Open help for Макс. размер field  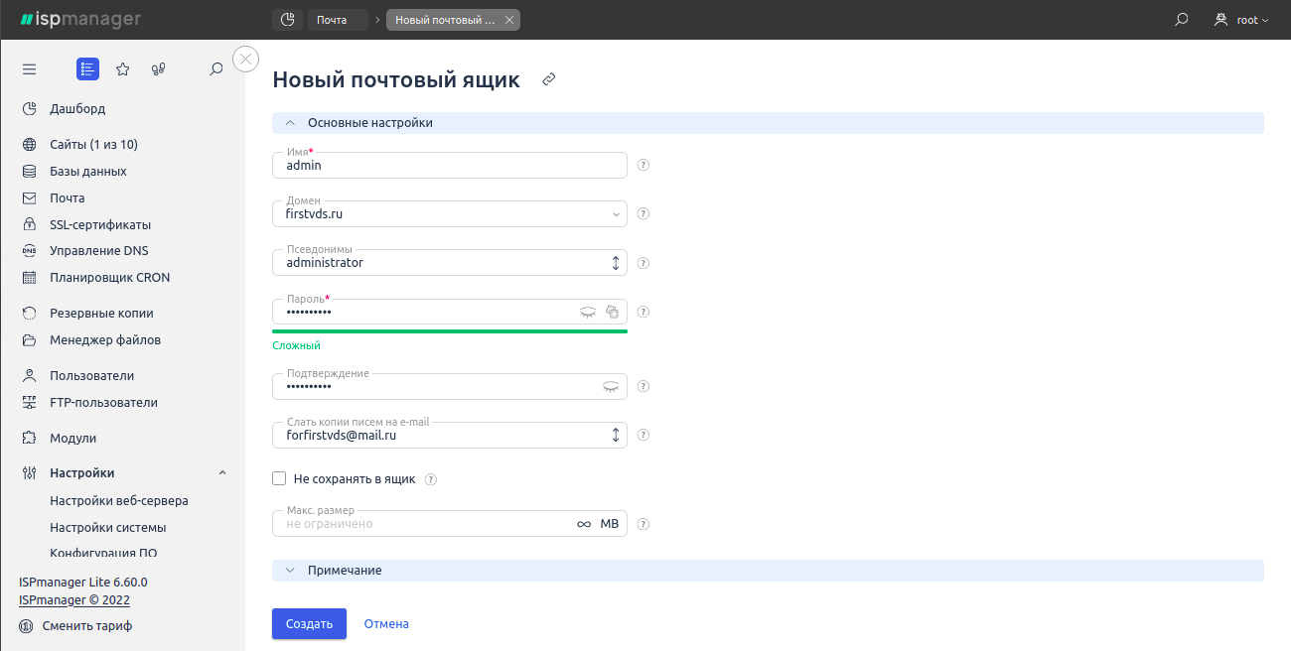tap(644, 524)
